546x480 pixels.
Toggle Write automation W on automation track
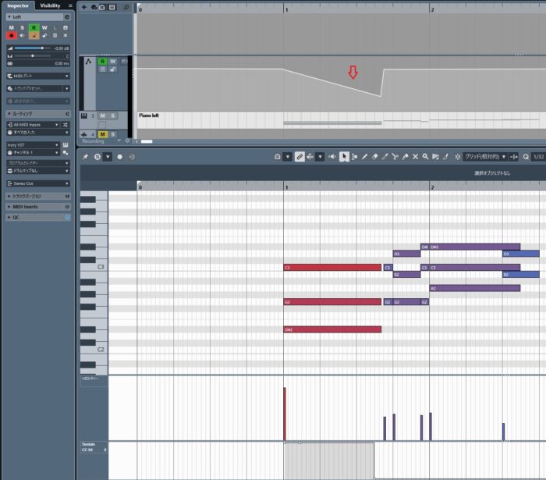[x=113, y=61]
